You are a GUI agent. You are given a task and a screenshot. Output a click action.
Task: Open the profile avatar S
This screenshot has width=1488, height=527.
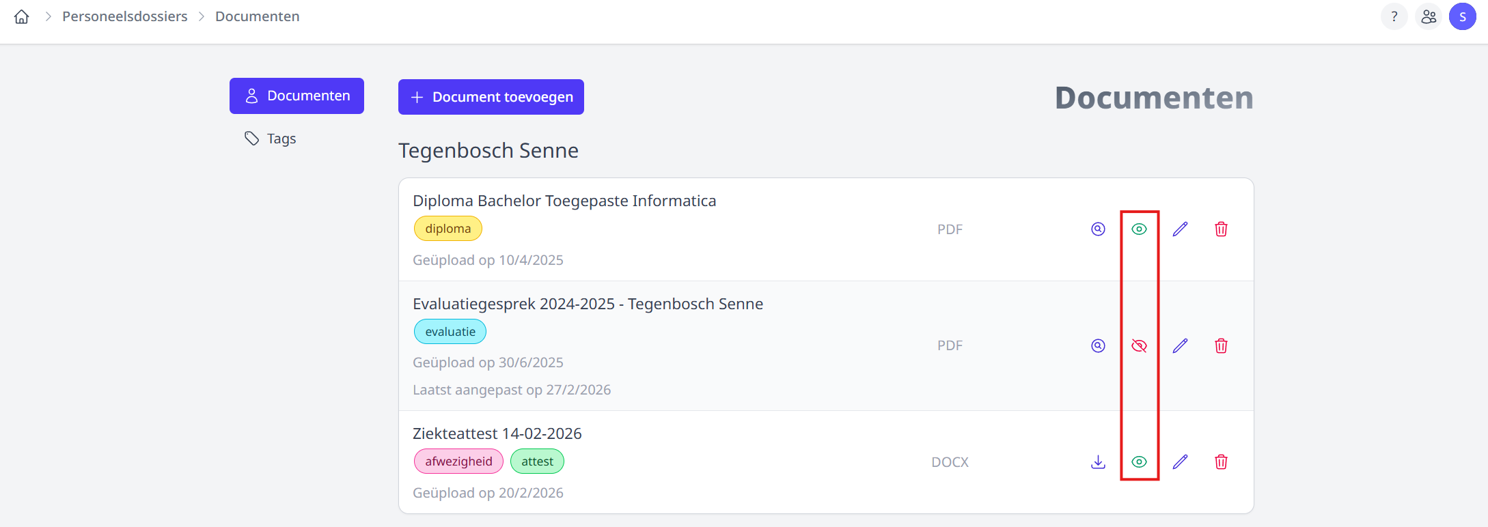click(1462, 16)
